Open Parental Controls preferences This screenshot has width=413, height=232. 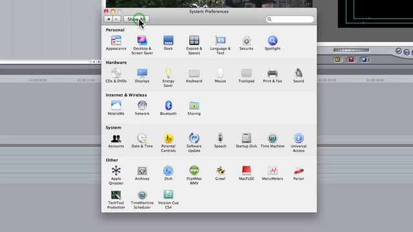[x=168, y=142]
